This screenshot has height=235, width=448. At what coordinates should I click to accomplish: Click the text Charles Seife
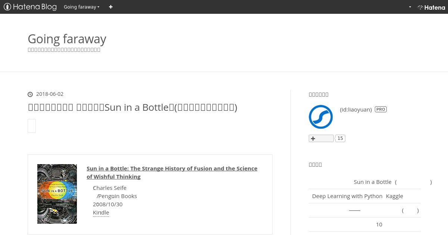click(110, 188)
